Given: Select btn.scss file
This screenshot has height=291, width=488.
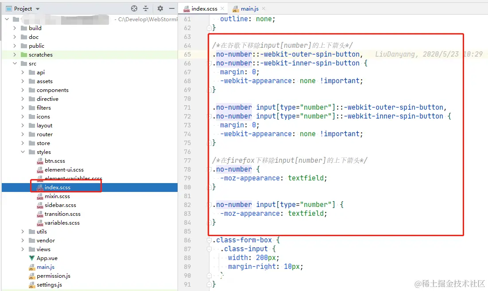Looking at the screenshot, I should tap(55, 161).
